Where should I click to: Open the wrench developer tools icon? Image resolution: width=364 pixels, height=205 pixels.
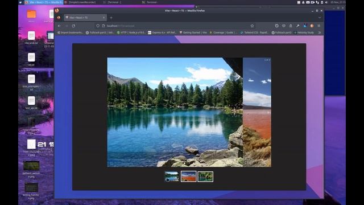pyautogui.click(x=298, y=26)
